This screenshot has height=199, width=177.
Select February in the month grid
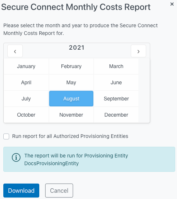click(71, 66)
